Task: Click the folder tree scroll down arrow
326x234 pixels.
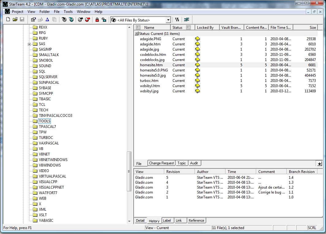Action: 129,222
